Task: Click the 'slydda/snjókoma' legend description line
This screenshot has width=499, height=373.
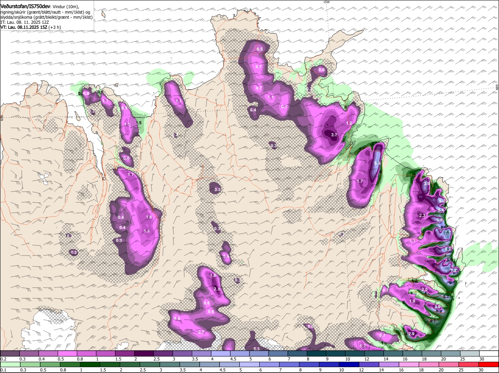Action: (46, 17)
